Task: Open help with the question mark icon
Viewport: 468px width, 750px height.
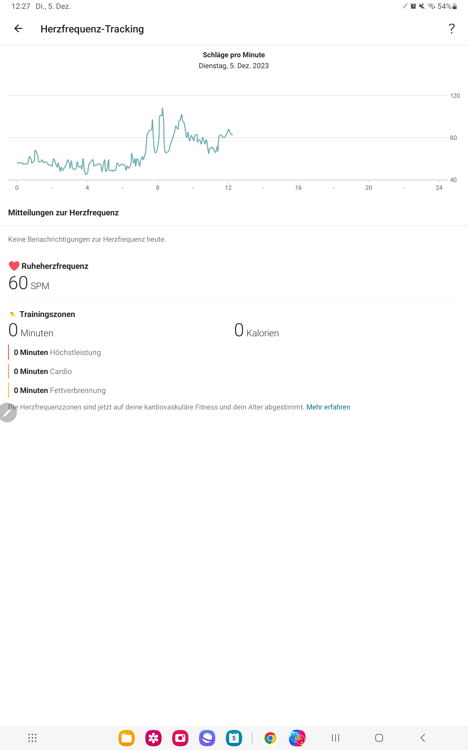Action: [x=452, y=29]
